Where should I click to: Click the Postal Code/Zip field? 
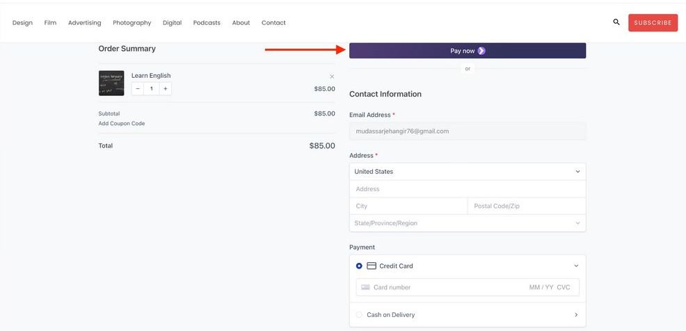[x=526, y=206]
